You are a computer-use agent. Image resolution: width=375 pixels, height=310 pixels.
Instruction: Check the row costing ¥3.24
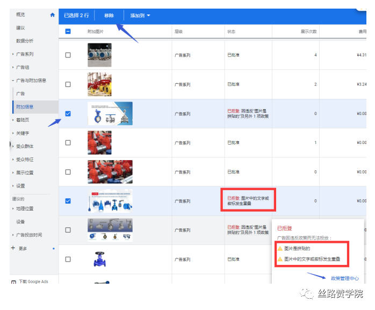click(x=68, y=84)
